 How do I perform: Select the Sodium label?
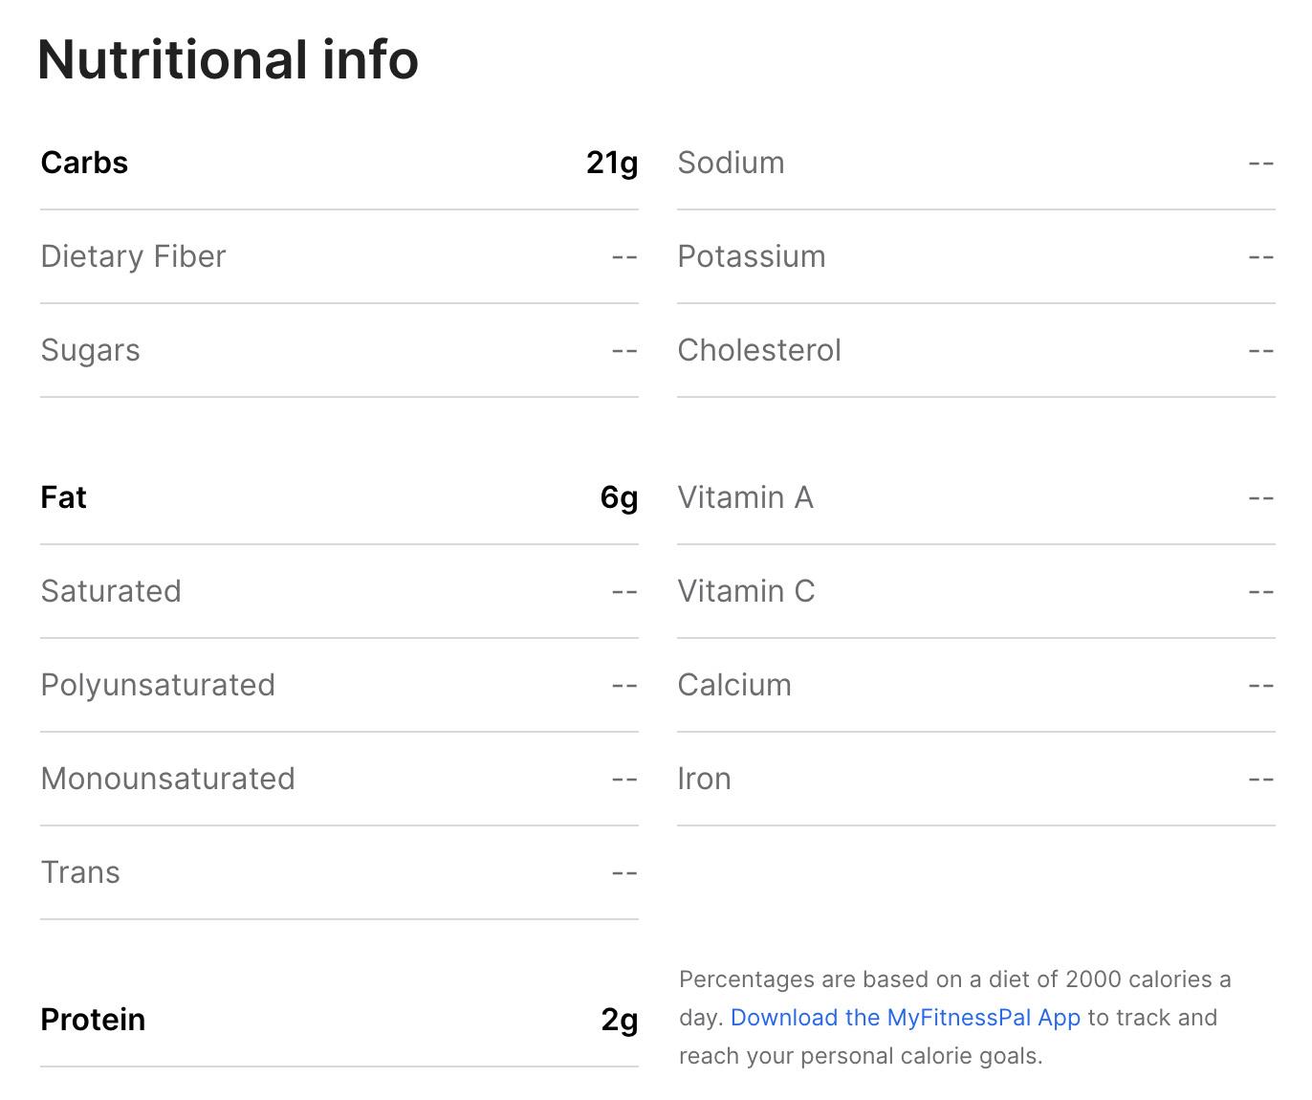731,163
